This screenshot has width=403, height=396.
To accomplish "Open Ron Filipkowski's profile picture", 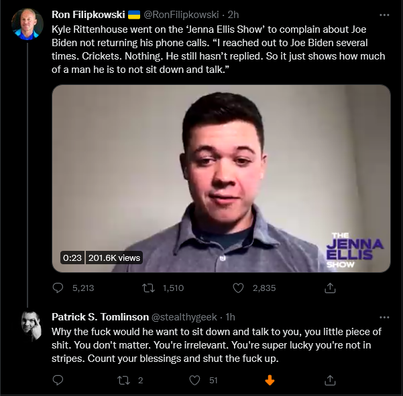I will tap(27, 24).
